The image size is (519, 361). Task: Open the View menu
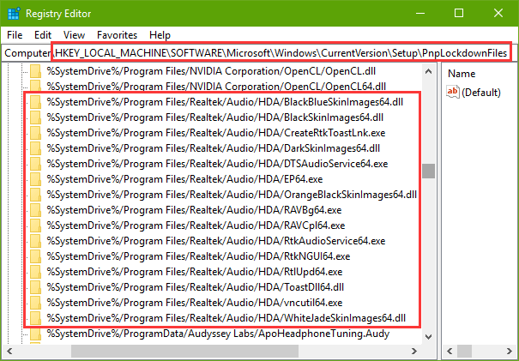[x=74, y=35]
